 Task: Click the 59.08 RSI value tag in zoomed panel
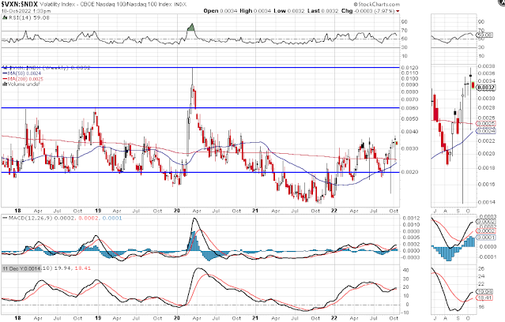485,35
